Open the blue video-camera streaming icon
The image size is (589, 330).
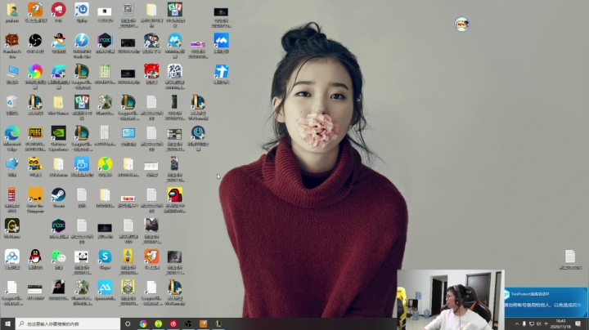(82, 164)
